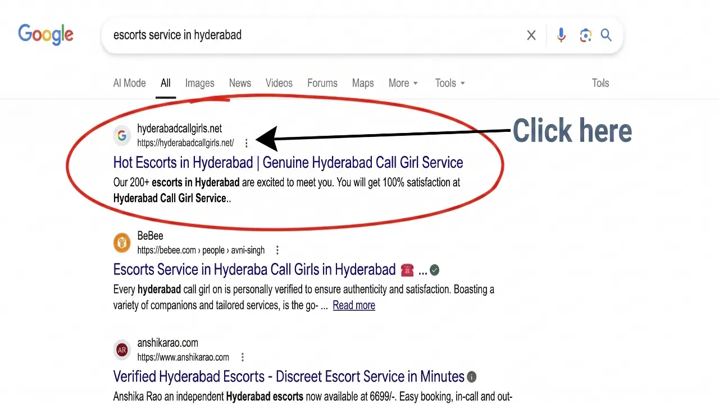Start voice search with the microphone icon
719x404 pixels.
tap(561, 35)
